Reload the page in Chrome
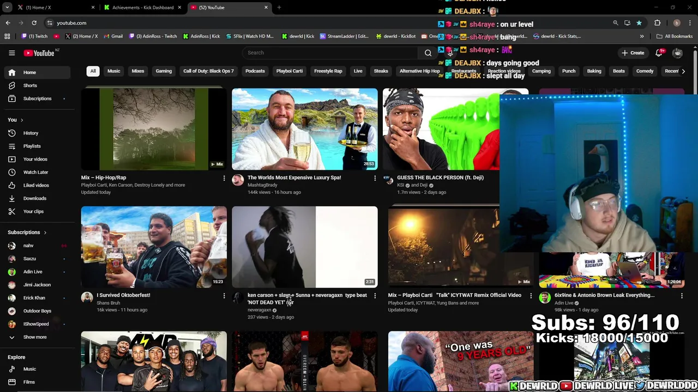 (34, 23)
